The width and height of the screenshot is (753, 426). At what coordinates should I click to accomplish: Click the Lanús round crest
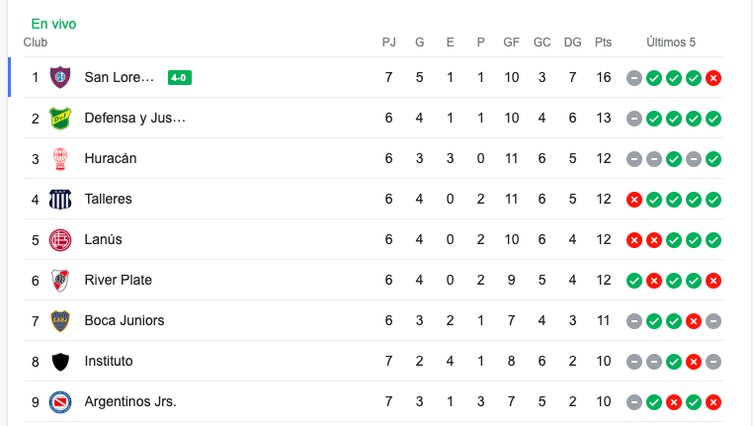point(60,239)
